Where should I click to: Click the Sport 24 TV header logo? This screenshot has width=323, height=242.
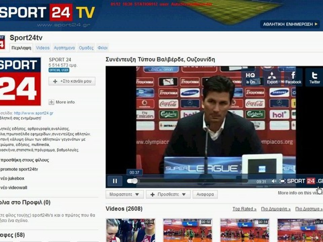click(x=47, y=13)
